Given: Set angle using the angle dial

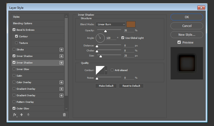Looking at the screenshot, I should (x=100, y=38).
